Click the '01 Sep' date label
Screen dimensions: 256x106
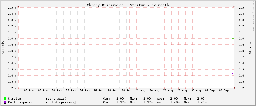pos(210,90)
